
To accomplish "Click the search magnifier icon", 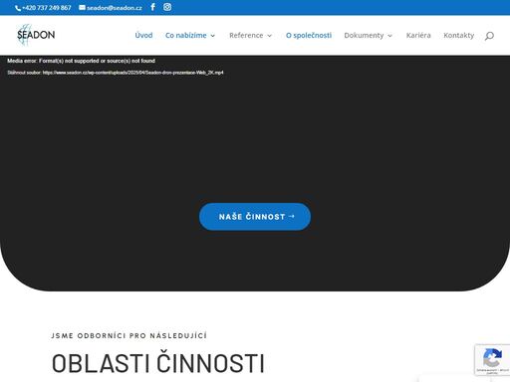I will [x=489, y=36].
